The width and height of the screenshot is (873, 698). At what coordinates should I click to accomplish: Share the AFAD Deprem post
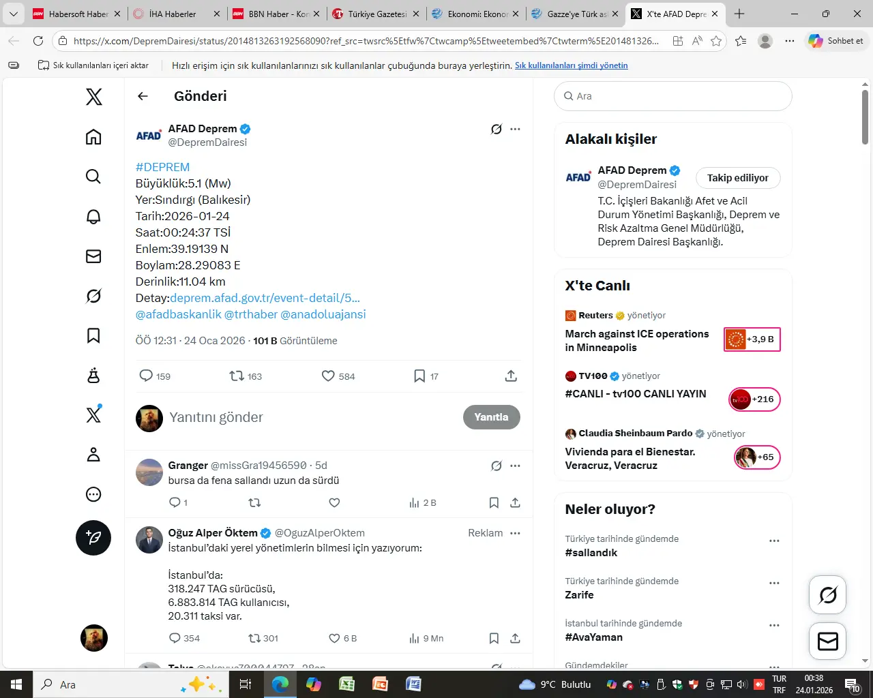pos(511,376)
